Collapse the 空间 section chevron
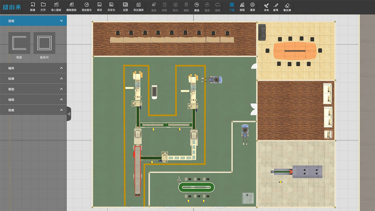 [61, 21]
